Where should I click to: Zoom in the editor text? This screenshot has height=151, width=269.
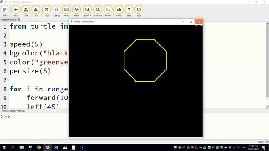click(x=87, y=11)
